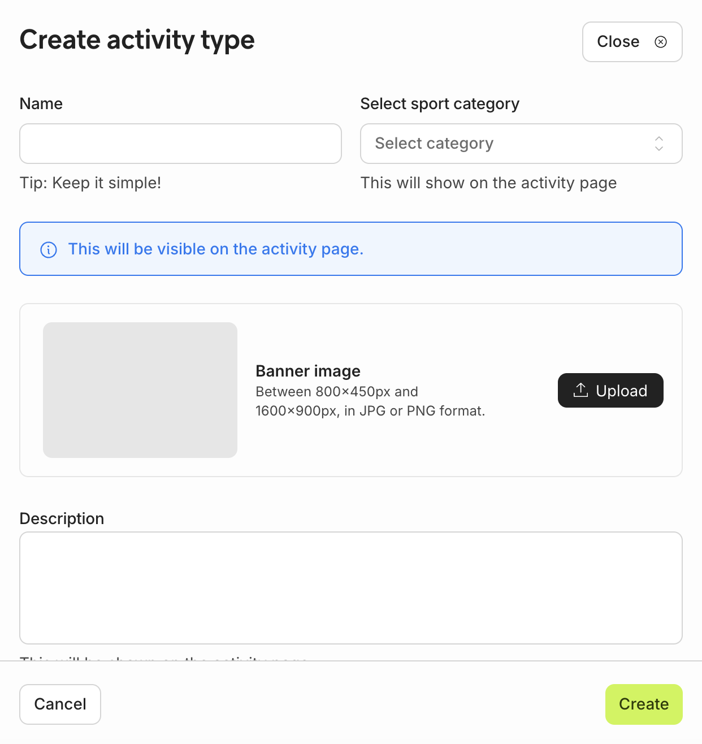This screenshot has width=702, height=744.
Task: Click the Close button text
Action: point(618,42)
